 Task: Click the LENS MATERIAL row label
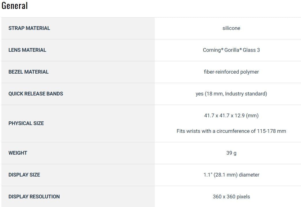[x=27, y=50]
